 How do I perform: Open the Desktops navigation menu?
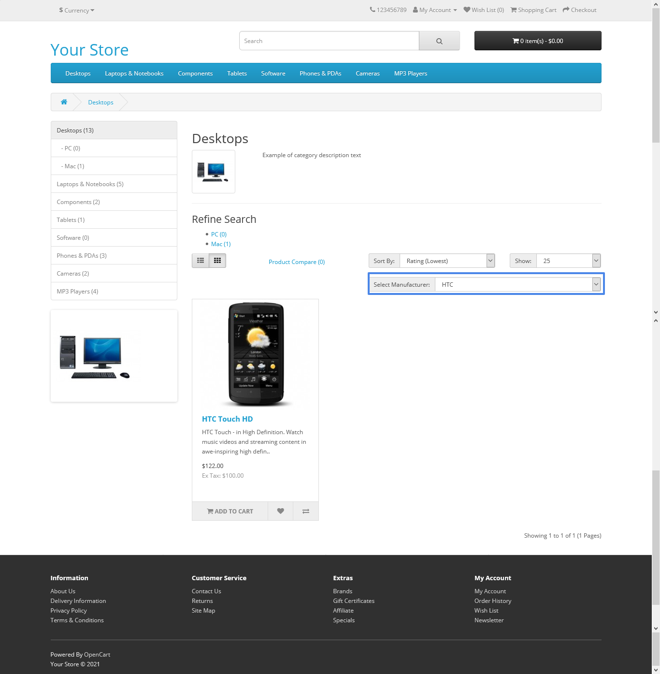coord(78,73)
